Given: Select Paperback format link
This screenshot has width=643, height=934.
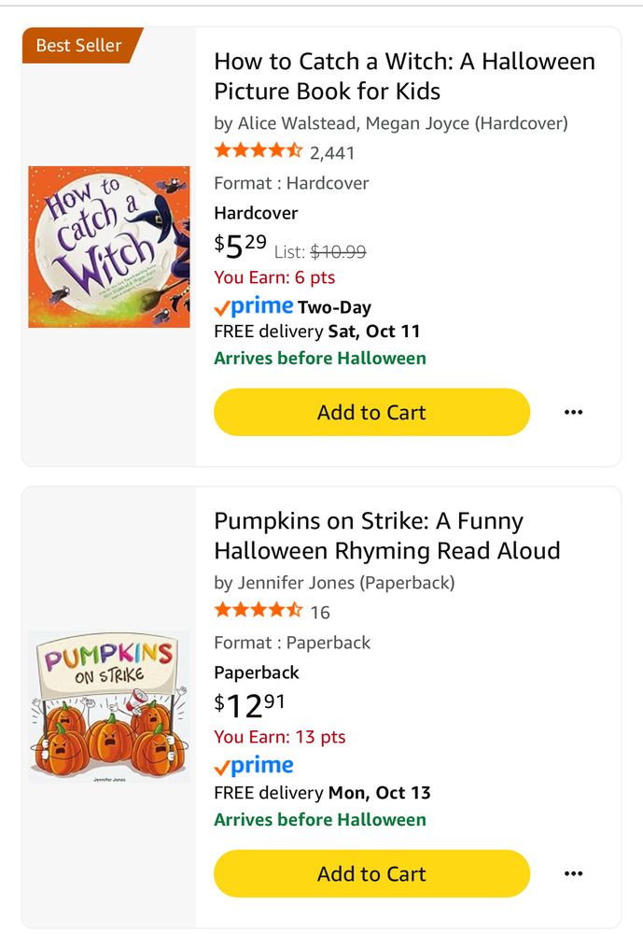Looking at the screenshot, I should pyautogui.click(x=257, y=672).
